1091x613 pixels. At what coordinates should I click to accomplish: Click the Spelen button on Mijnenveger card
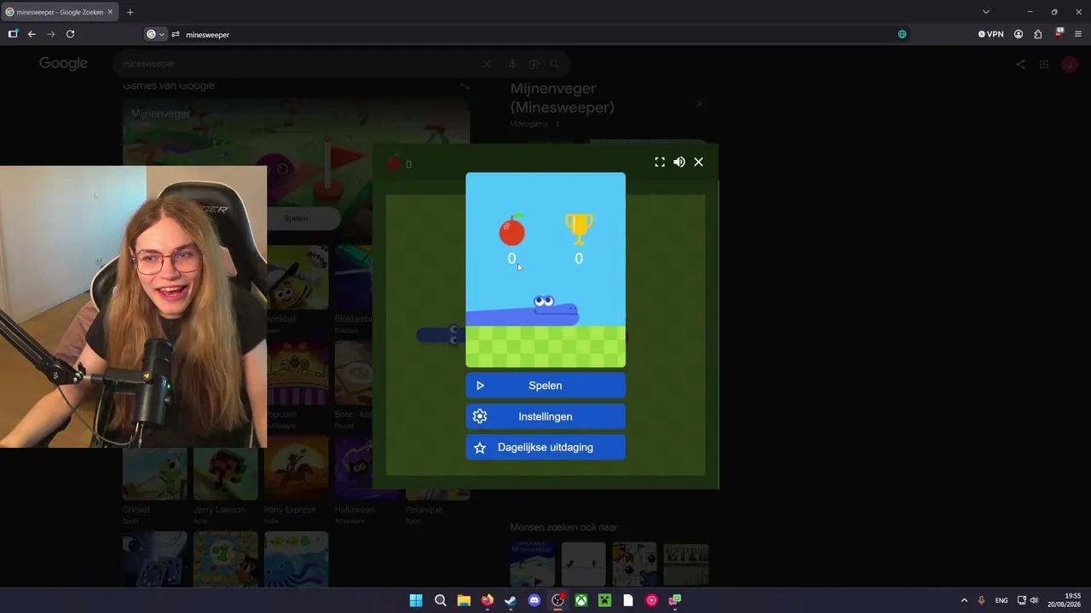tap(297, 219)
